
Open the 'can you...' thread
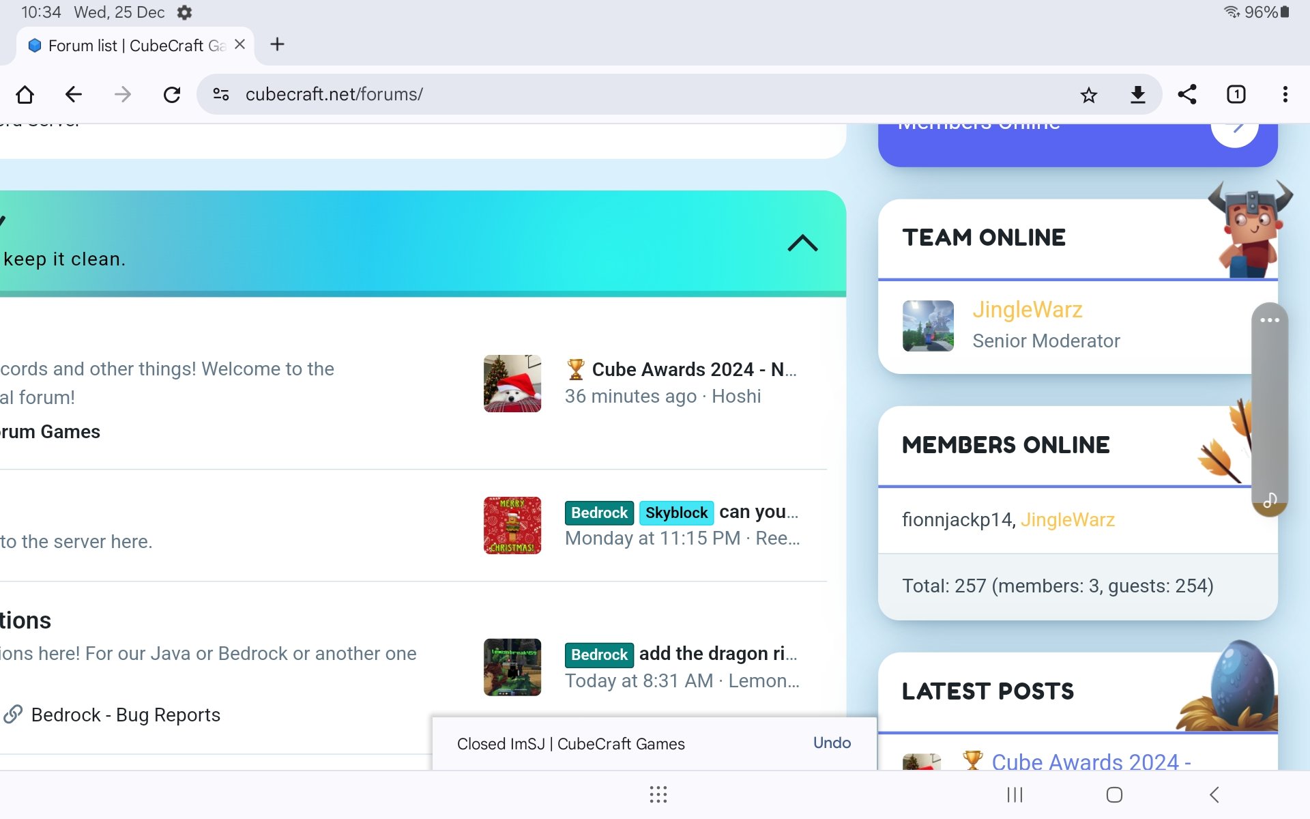(x=759, y=512)
